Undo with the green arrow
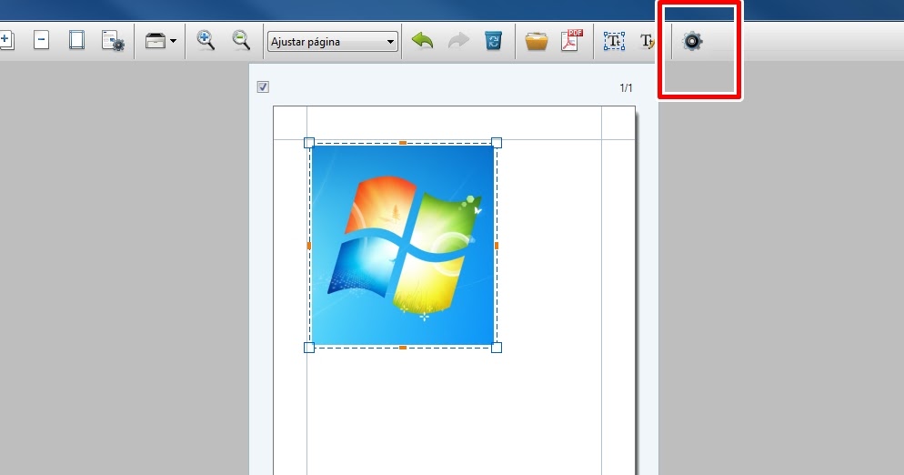This screenshot has width=904, height=475. (x=422, y=41)
